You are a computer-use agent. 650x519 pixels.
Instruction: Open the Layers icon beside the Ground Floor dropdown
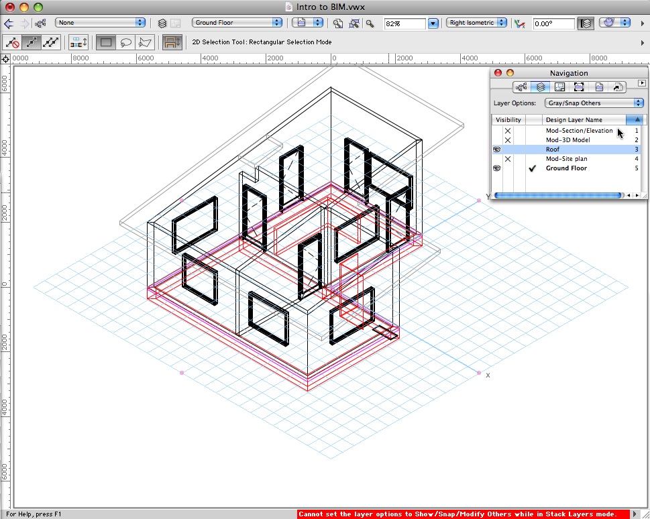[162, 23]
